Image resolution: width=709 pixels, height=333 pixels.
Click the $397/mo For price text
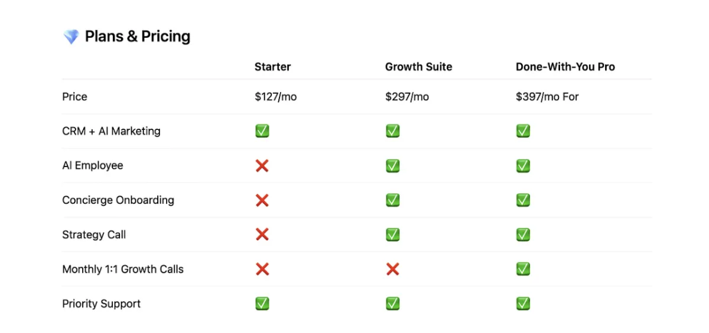(547, 97)
